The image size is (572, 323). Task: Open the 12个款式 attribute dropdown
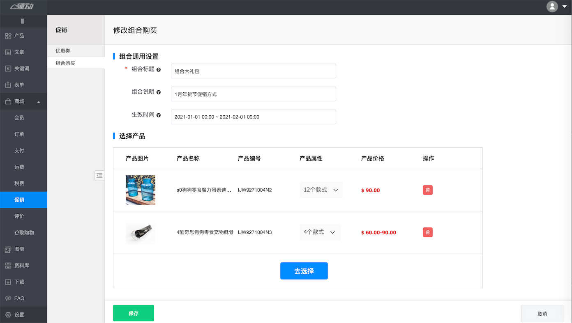click(x=321, y=190)
